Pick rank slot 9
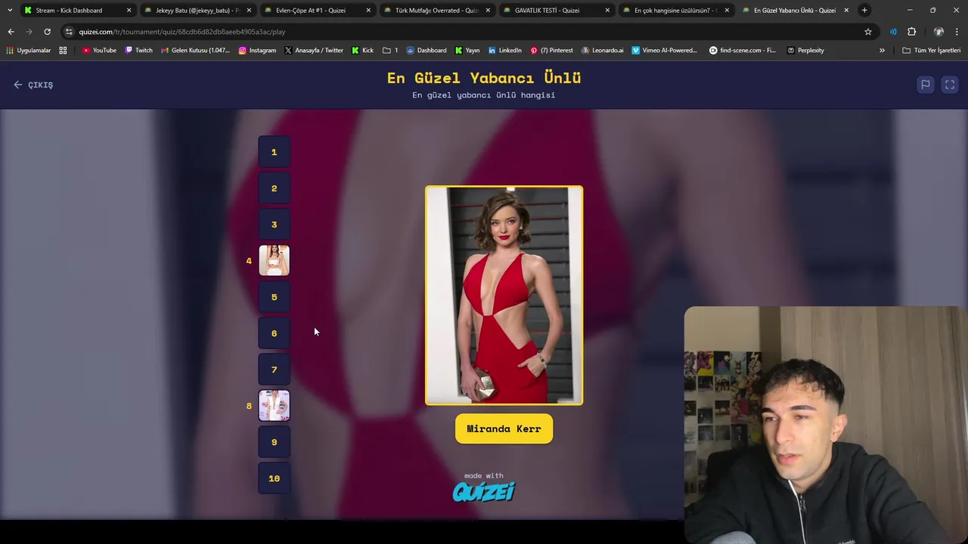 point(274,442)
